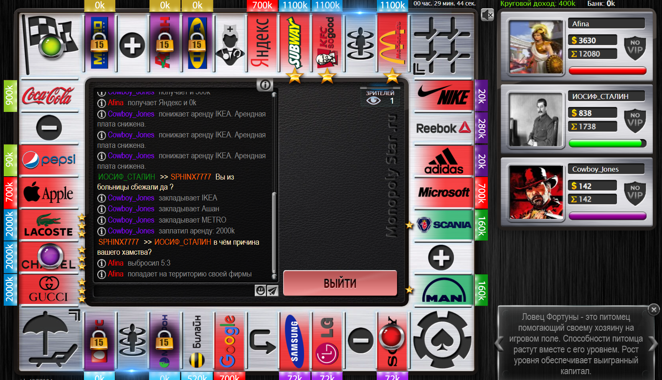This screenshot has height=380, width=662.
Task: Select the McDonald's property cell
Action: [392, 43]
